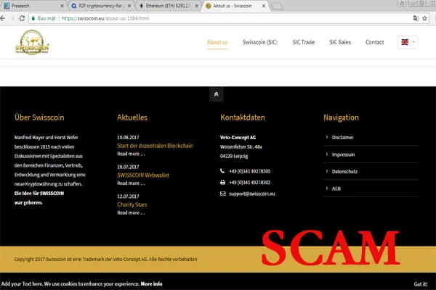Click the phone number +49 (0)341 49278300
The width and height of the screenshot is (436, 290).
pos(250,171)
